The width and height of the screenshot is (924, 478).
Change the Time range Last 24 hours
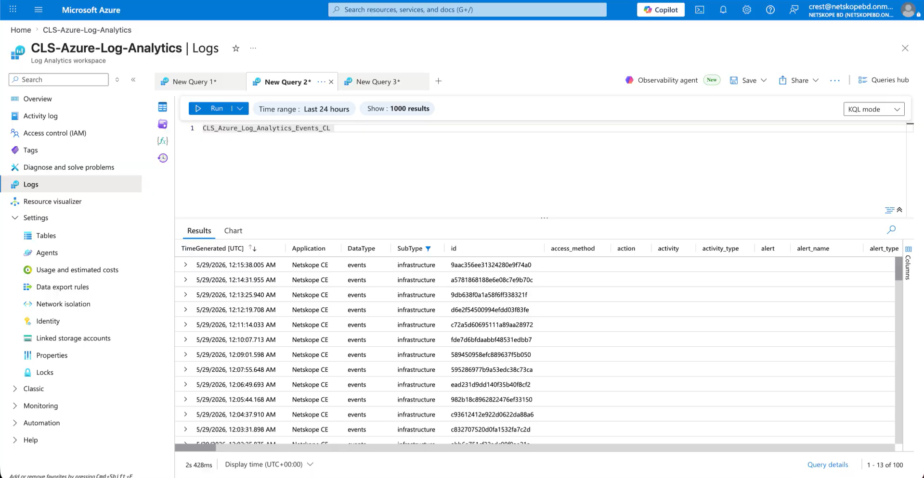[x=304, y=109]
